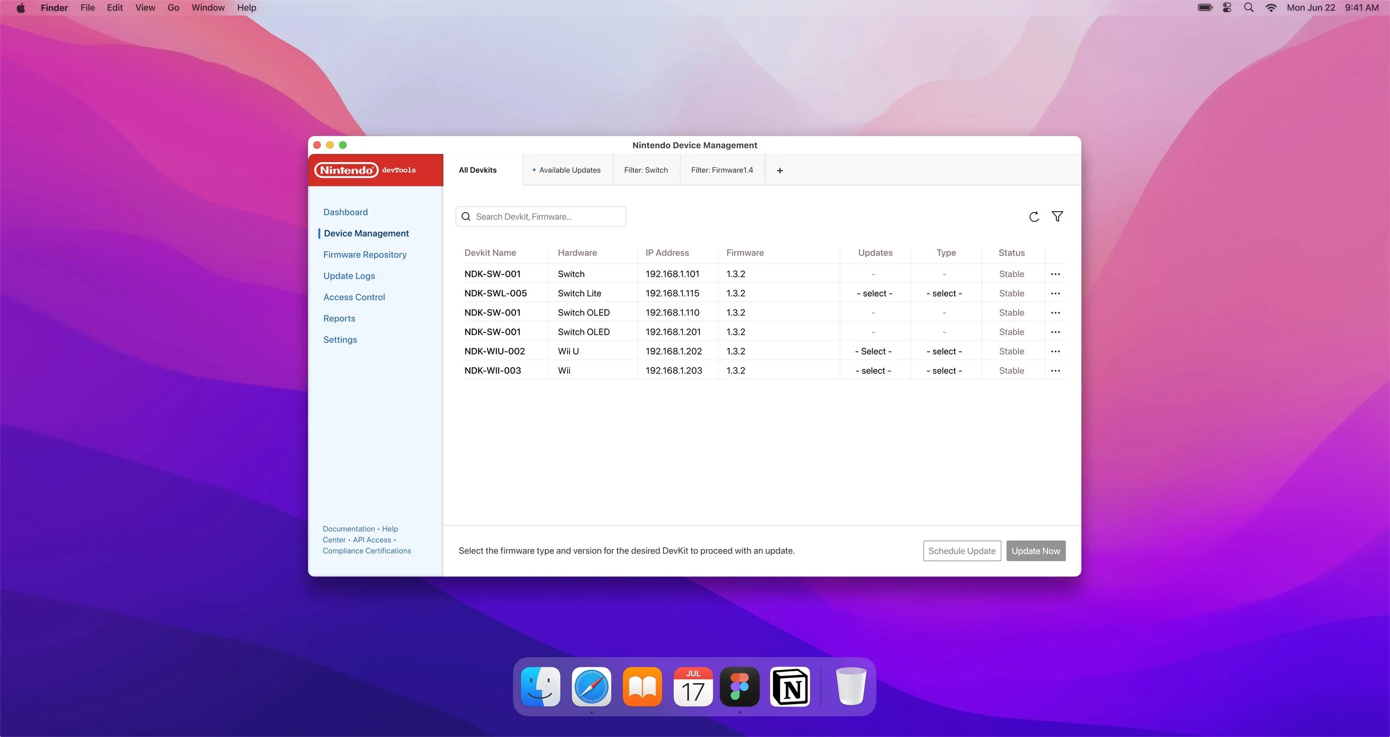
Task: Open macOS Control Center icon
Action: [x=1227, y=8]
